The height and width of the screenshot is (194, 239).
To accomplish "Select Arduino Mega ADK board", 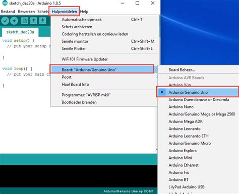I will (x=198, y=121).
